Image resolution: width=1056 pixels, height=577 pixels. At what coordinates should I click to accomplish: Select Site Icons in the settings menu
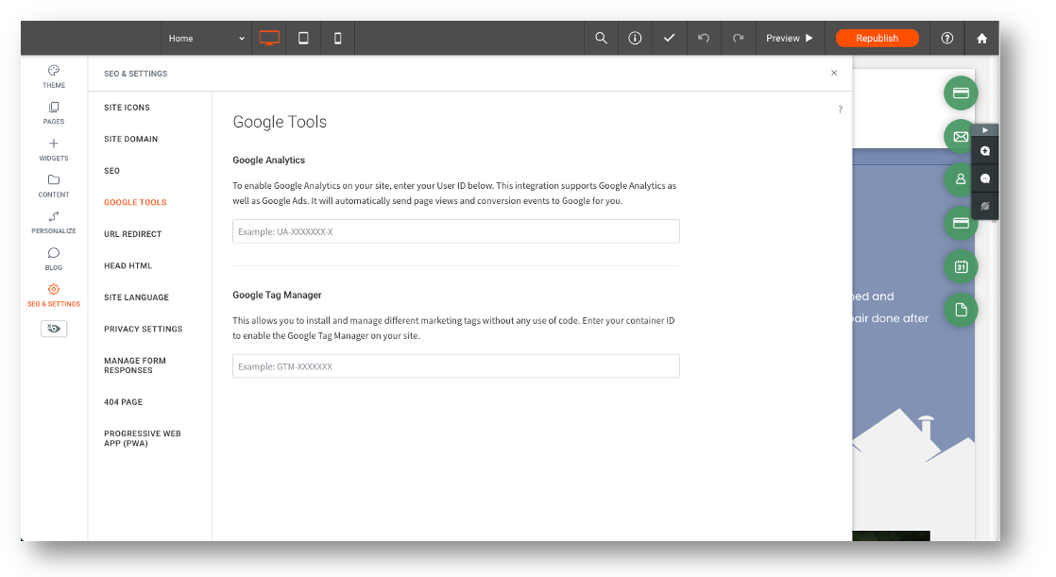[x=127, y=108]
